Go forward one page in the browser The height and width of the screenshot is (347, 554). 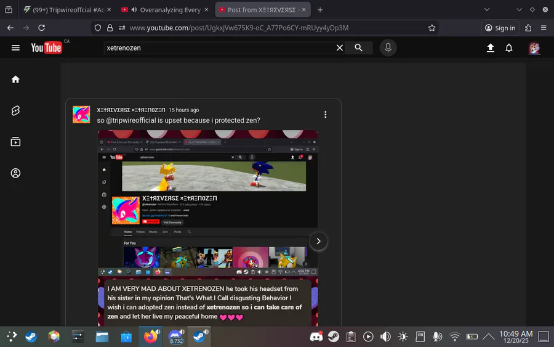26,28
